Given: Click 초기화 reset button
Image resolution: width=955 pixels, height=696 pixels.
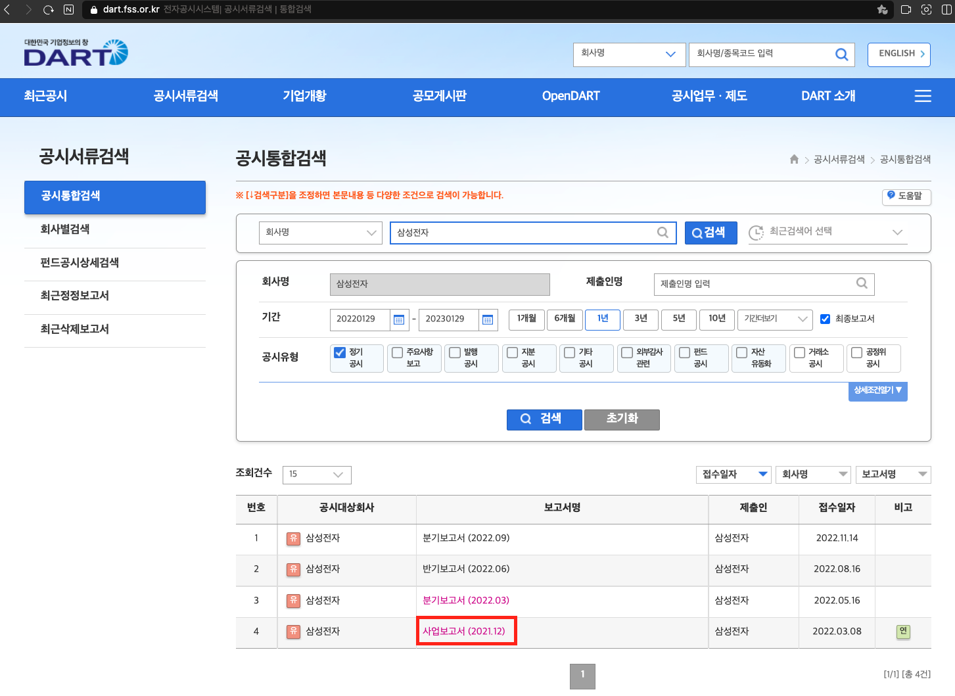Looking at the screenshot, I should click(622, 419).
